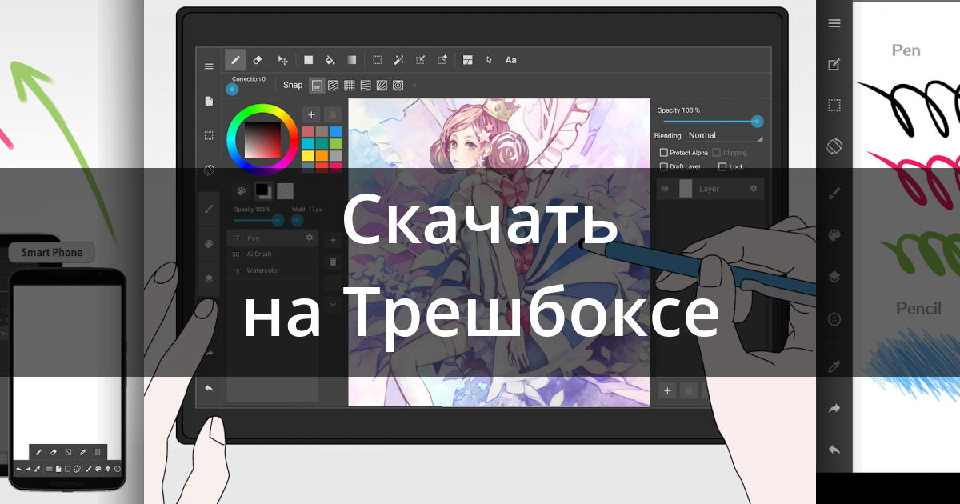Select the Fill rectangle tool on tablet
Screen dimensions: 960x504
pyautogui.click(x=308, y=59)
